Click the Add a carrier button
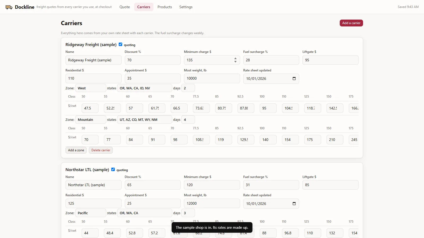424x238 pixels. [x=351, y=23]
